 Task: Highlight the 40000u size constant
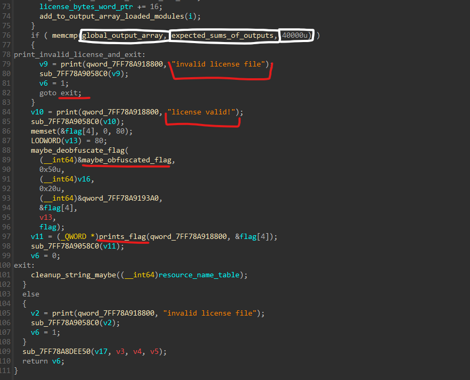click(296, 35)
